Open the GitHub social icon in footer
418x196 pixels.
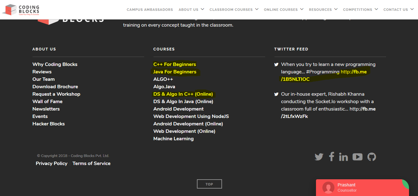click(372, 157)
